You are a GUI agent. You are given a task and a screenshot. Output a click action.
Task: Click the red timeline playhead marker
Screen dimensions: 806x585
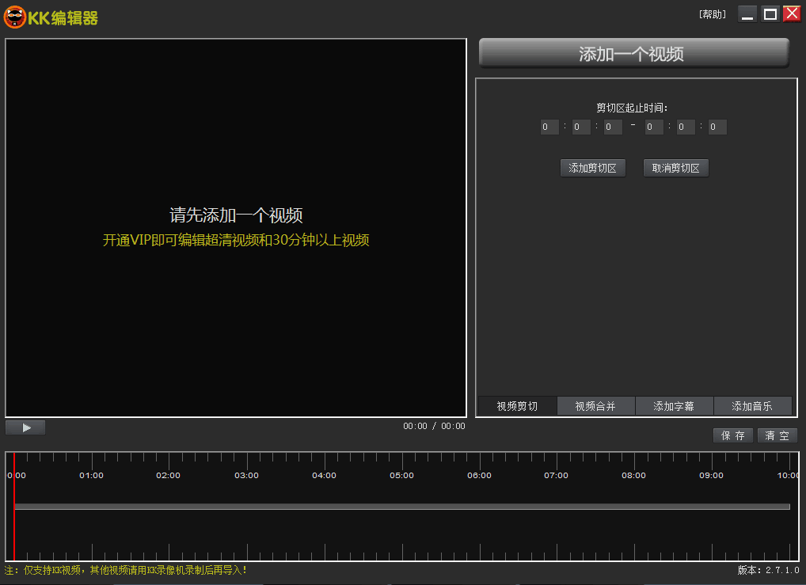(14, 507)
